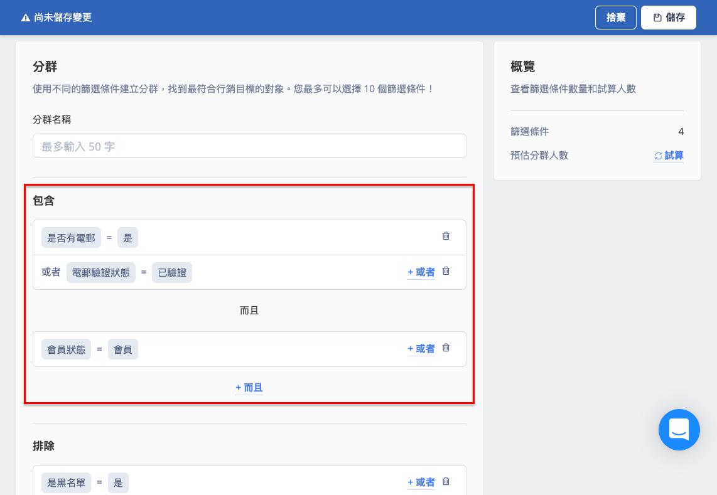Delete the 電郵驗證狀態 condition with trash icon

pos(446,271)
